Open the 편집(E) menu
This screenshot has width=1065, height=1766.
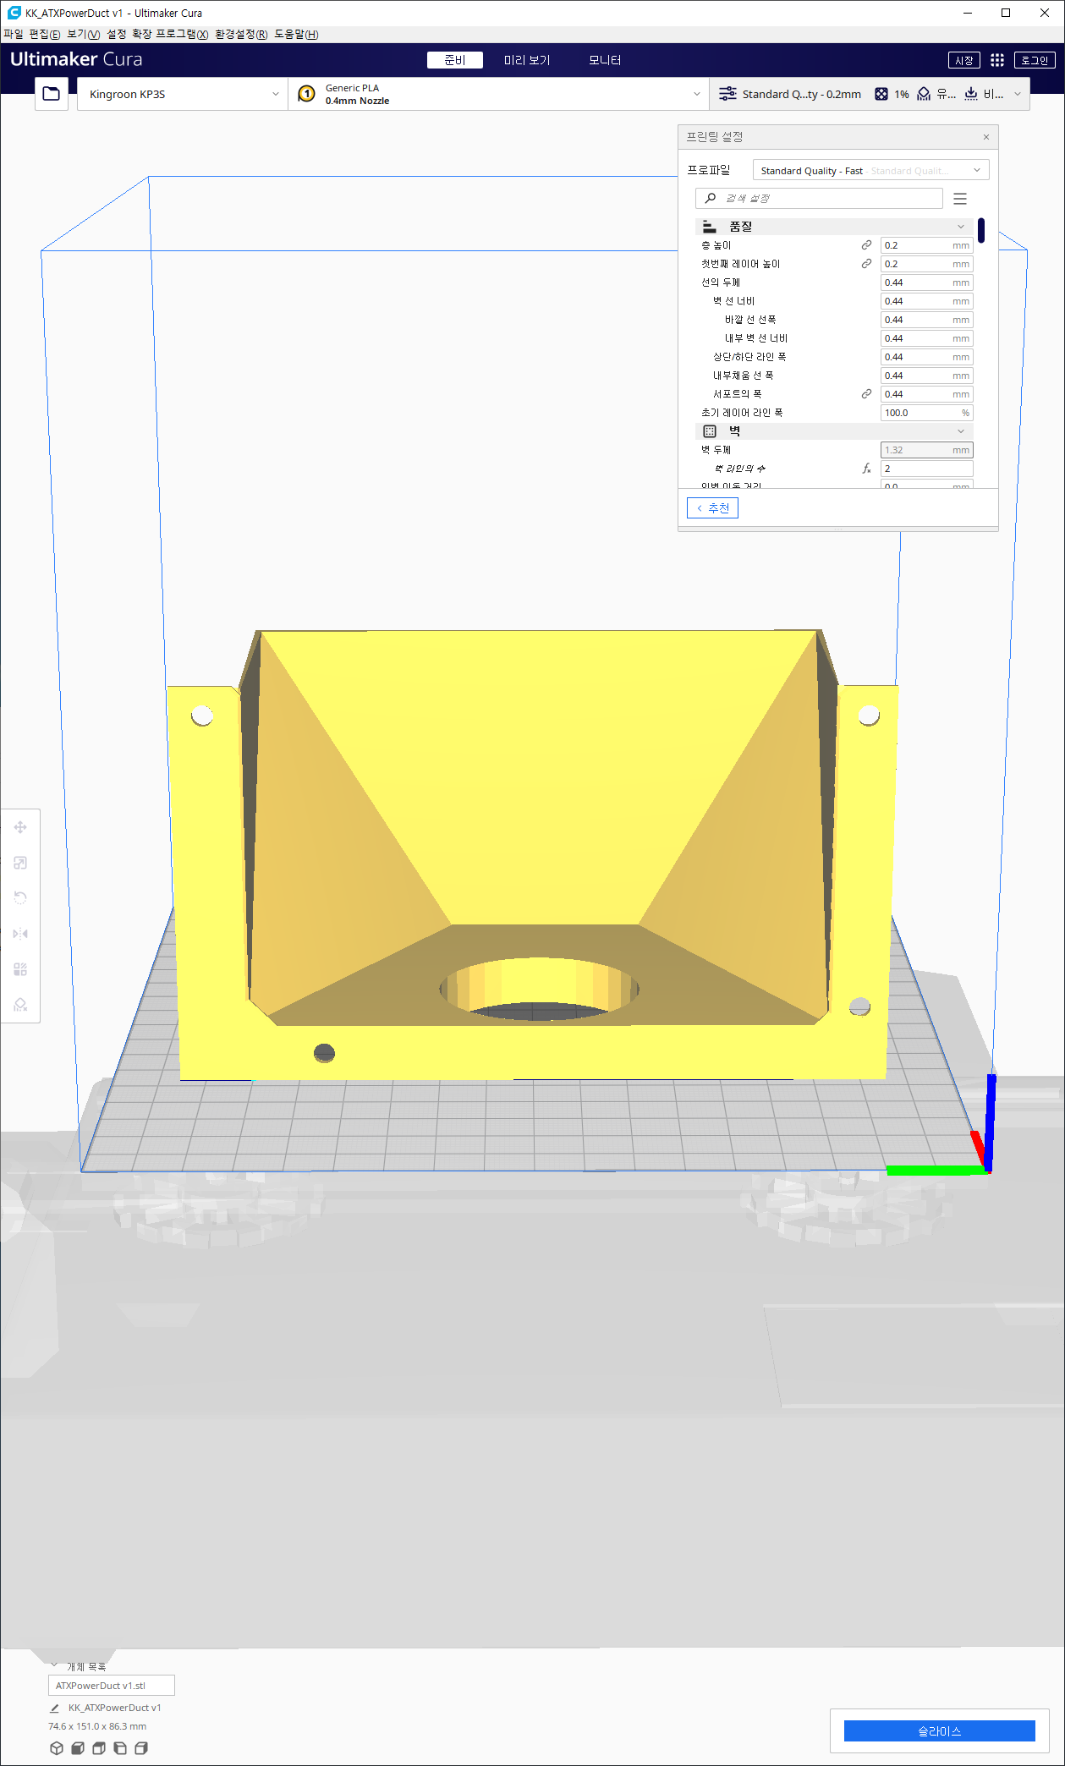click(45, 34)
